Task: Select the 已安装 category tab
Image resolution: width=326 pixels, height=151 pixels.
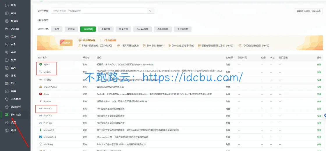Action: click(x=71, y=29)
